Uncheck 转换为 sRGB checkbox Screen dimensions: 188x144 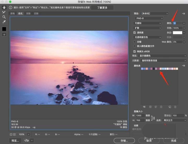(x=134, y=51)
